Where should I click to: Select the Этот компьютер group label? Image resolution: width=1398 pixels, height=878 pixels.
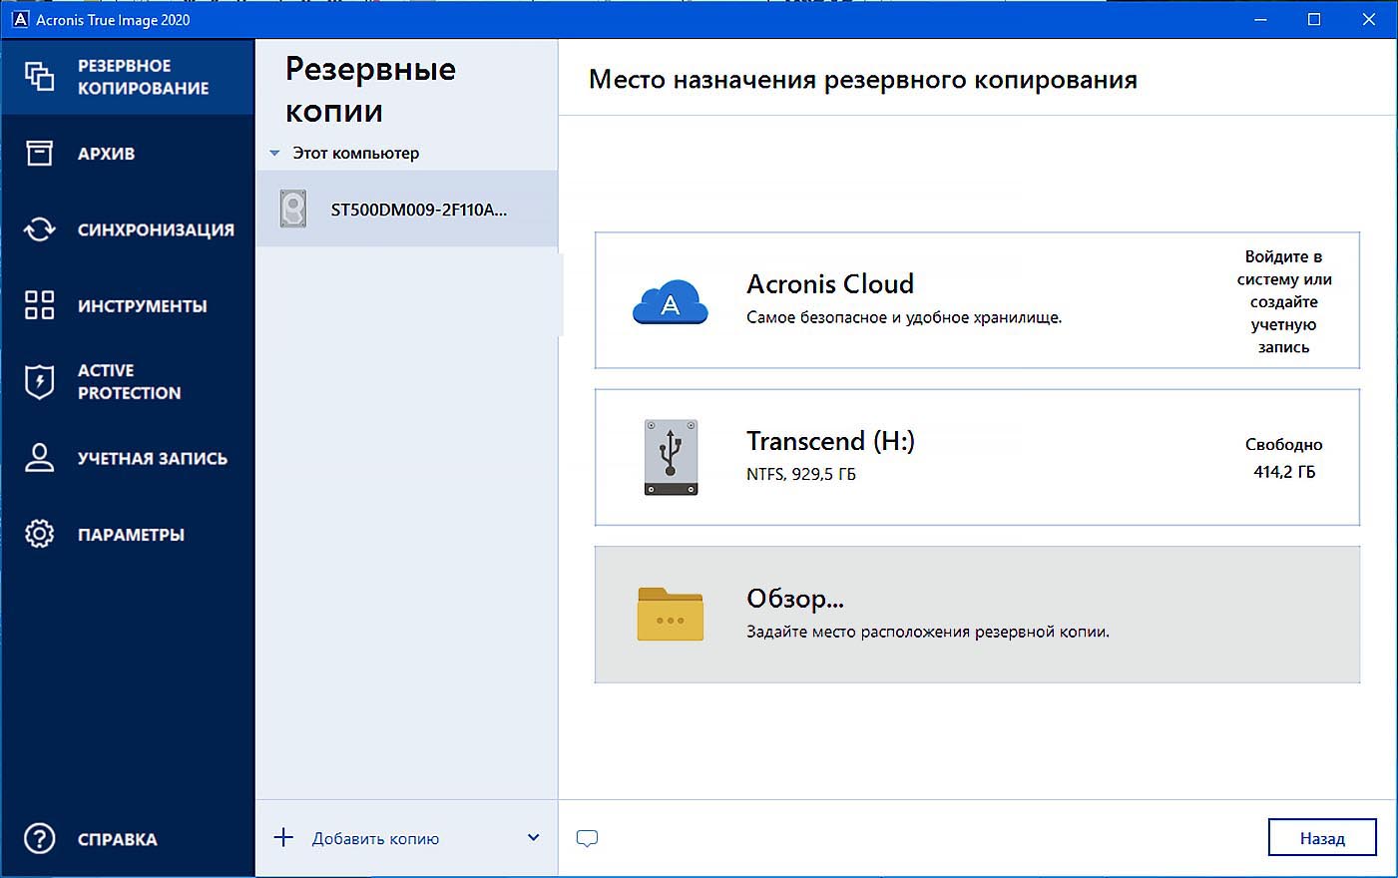(355, 154)
